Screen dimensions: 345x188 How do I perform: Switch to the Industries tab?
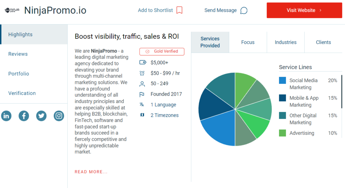click(x=285, y=42)
